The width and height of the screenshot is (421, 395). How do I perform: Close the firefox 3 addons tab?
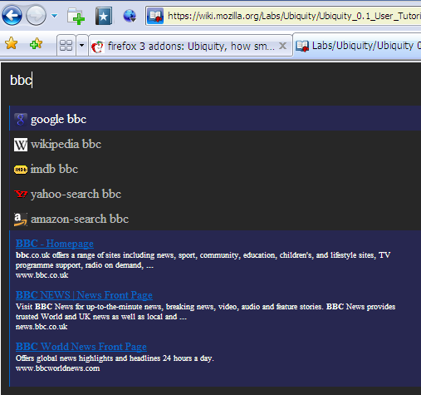point(282,46)
